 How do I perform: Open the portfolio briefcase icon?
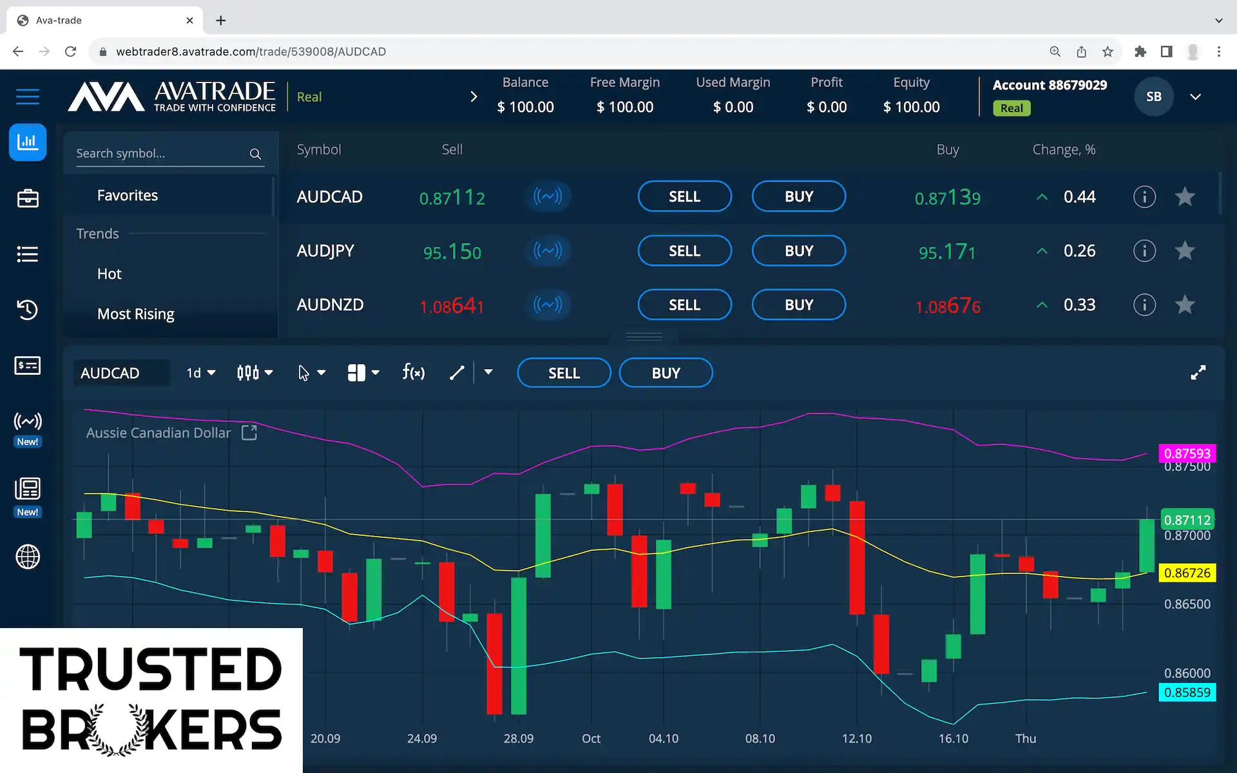(28, 198)
